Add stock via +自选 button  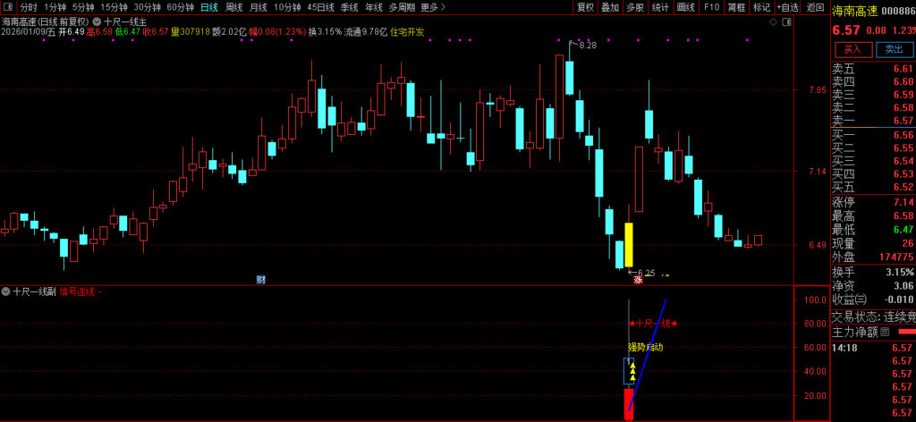pos(788,7)
